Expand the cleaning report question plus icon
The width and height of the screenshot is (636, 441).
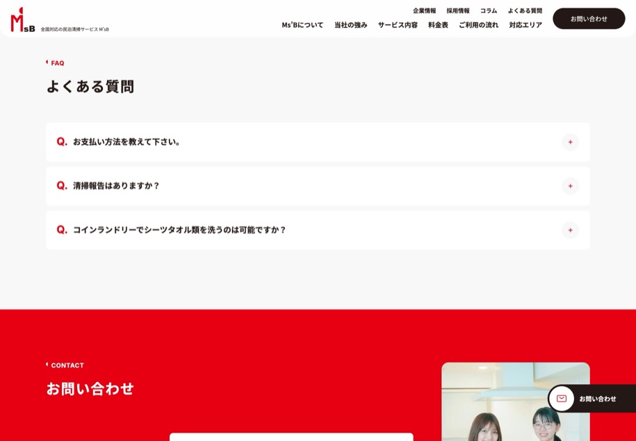[x=570, y=186]
